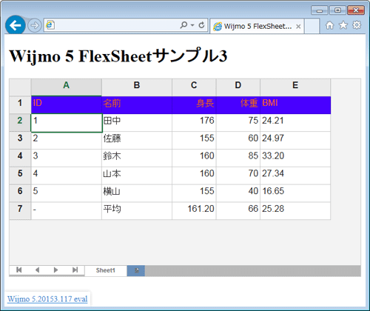The height and width of the screenshot is (311, 370).
Task: Click the IE page icon in address bar
Action: click(50, 25)
